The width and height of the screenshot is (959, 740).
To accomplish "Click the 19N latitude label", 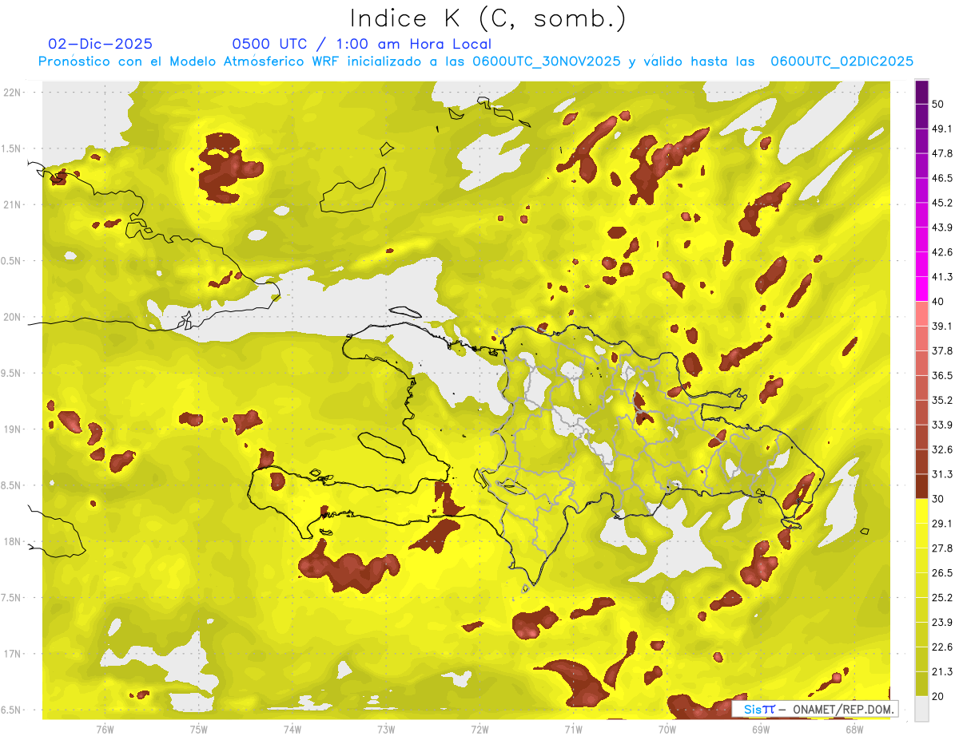I will click(x=13, y=429).
